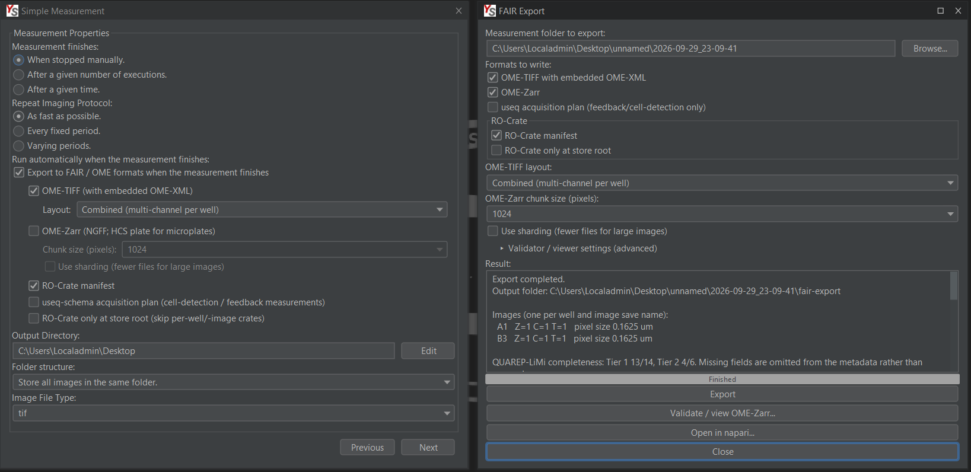Image resolution: width=971 pixels, height=472 pixels.
Task: Toggle OME-Zarr format in FAIR Export
Action: 493,93
